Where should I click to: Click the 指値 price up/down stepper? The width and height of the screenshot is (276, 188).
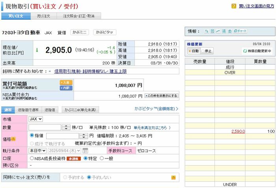[84, 136]
